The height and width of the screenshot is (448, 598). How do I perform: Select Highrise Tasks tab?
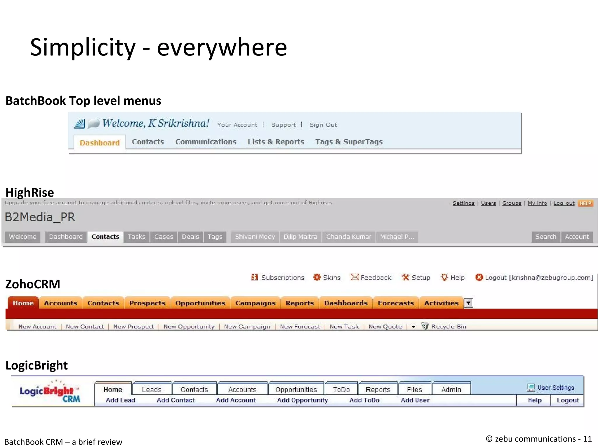pos(136,237)
